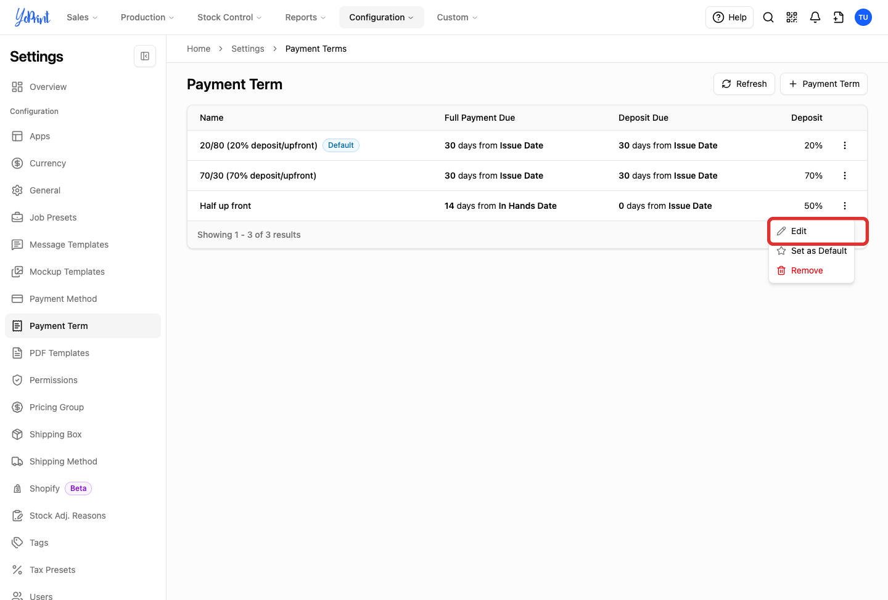Follow the Settings breadcrumb link
Screen dimensions: 888x600
248,49
